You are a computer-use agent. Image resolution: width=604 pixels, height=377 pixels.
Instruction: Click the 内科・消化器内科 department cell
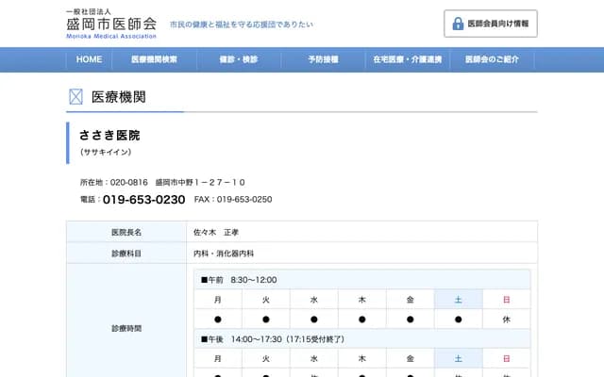(x=224, y=254)
